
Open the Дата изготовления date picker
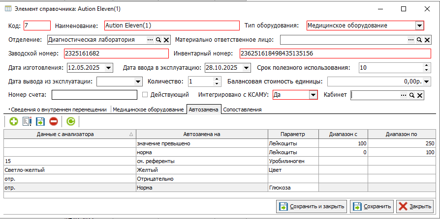pos(108,68)
